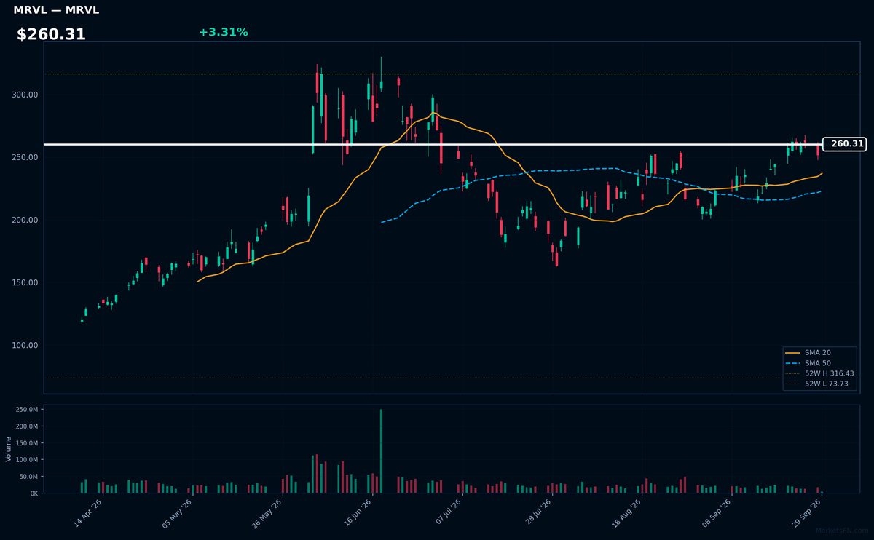
Task: Click the 100.0M volume axis label
Action: [27, 460]
